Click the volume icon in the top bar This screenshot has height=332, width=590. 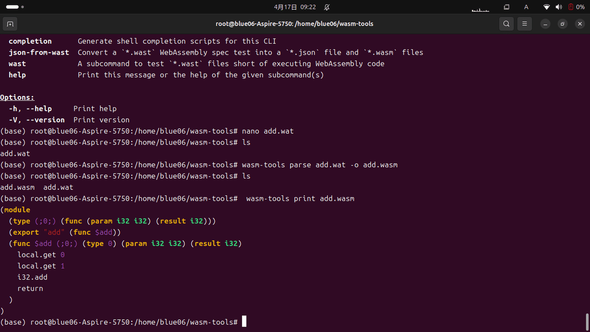559,7
